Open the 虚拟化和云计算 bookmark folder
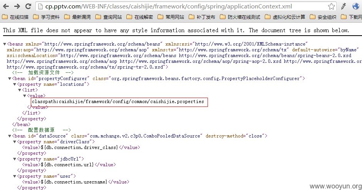This screenshot has height=190, width=362. click(x=285, y=17)
